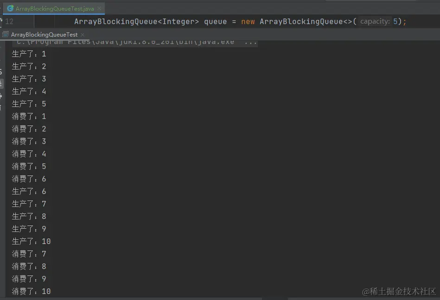
Task: Click the run configuration icon beside ArrayBlockingQueueTest
Action: click(5, 35)
